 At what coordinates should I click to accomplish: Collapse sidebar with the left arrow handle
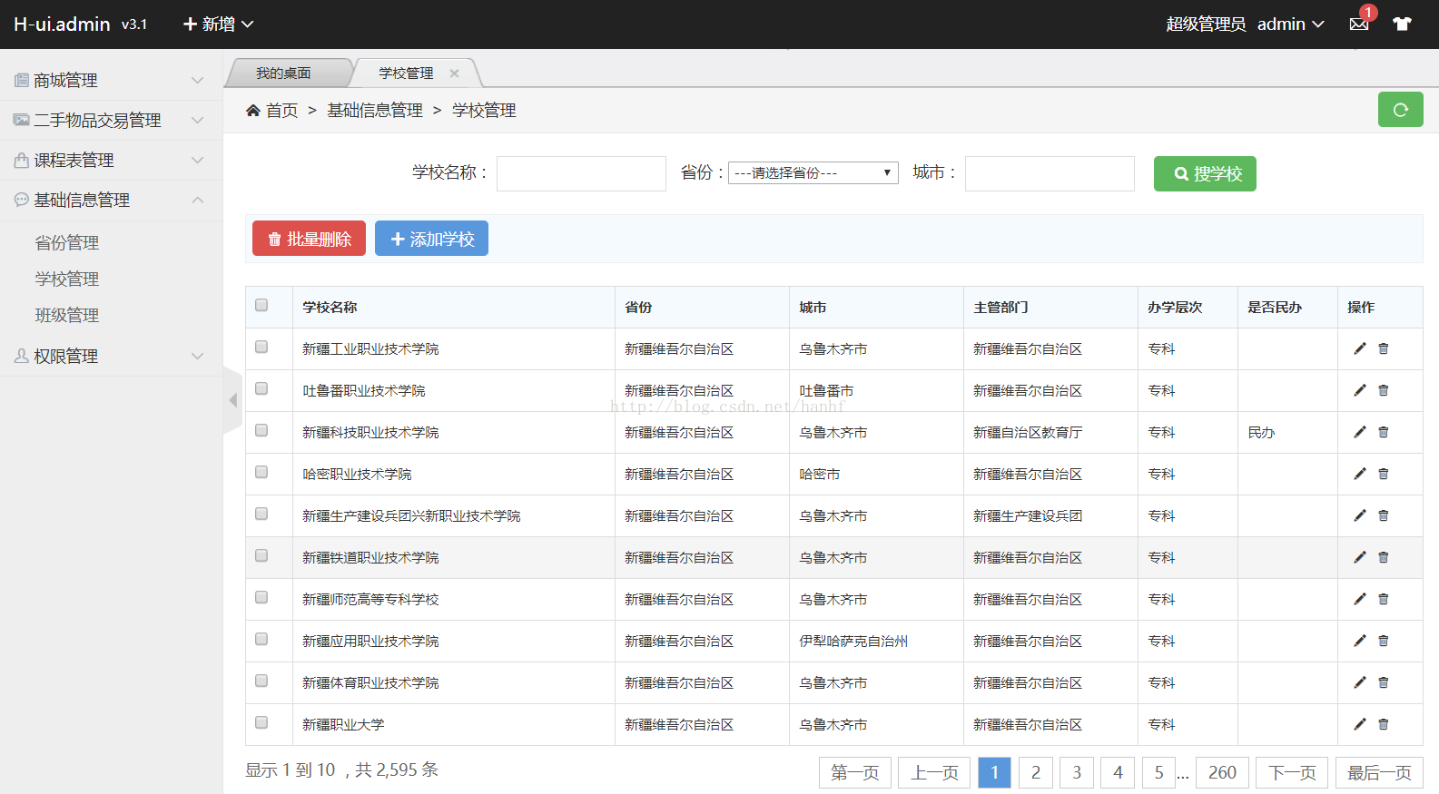pyautogui.click(x=233, y=400)
